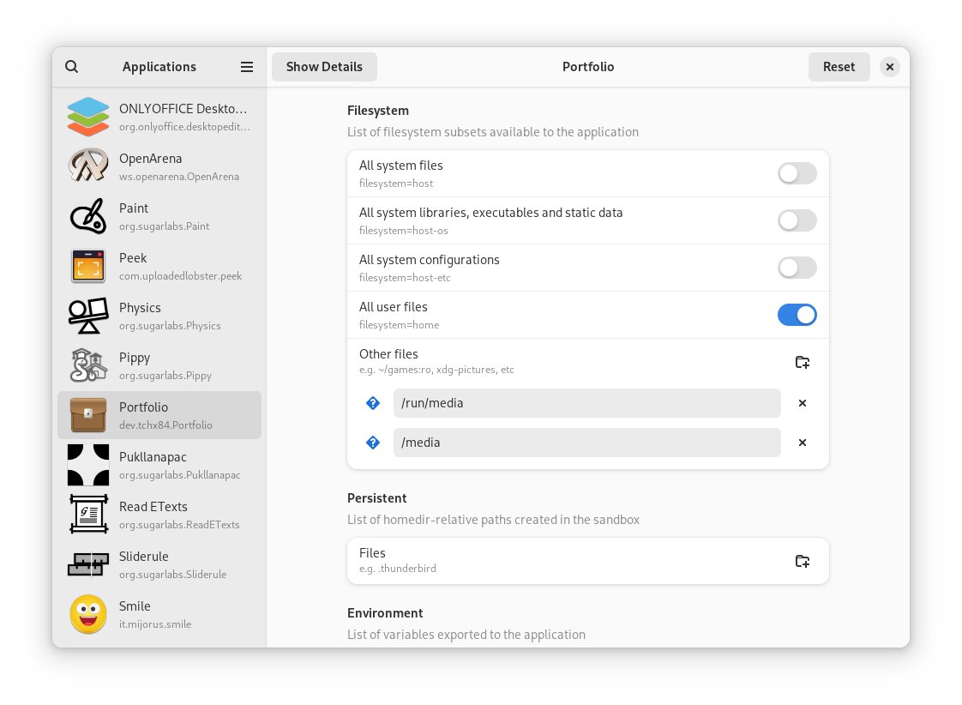The image size is (962, 705).
Task: Select the OpenArena app icon
Action: click(88, 166)
